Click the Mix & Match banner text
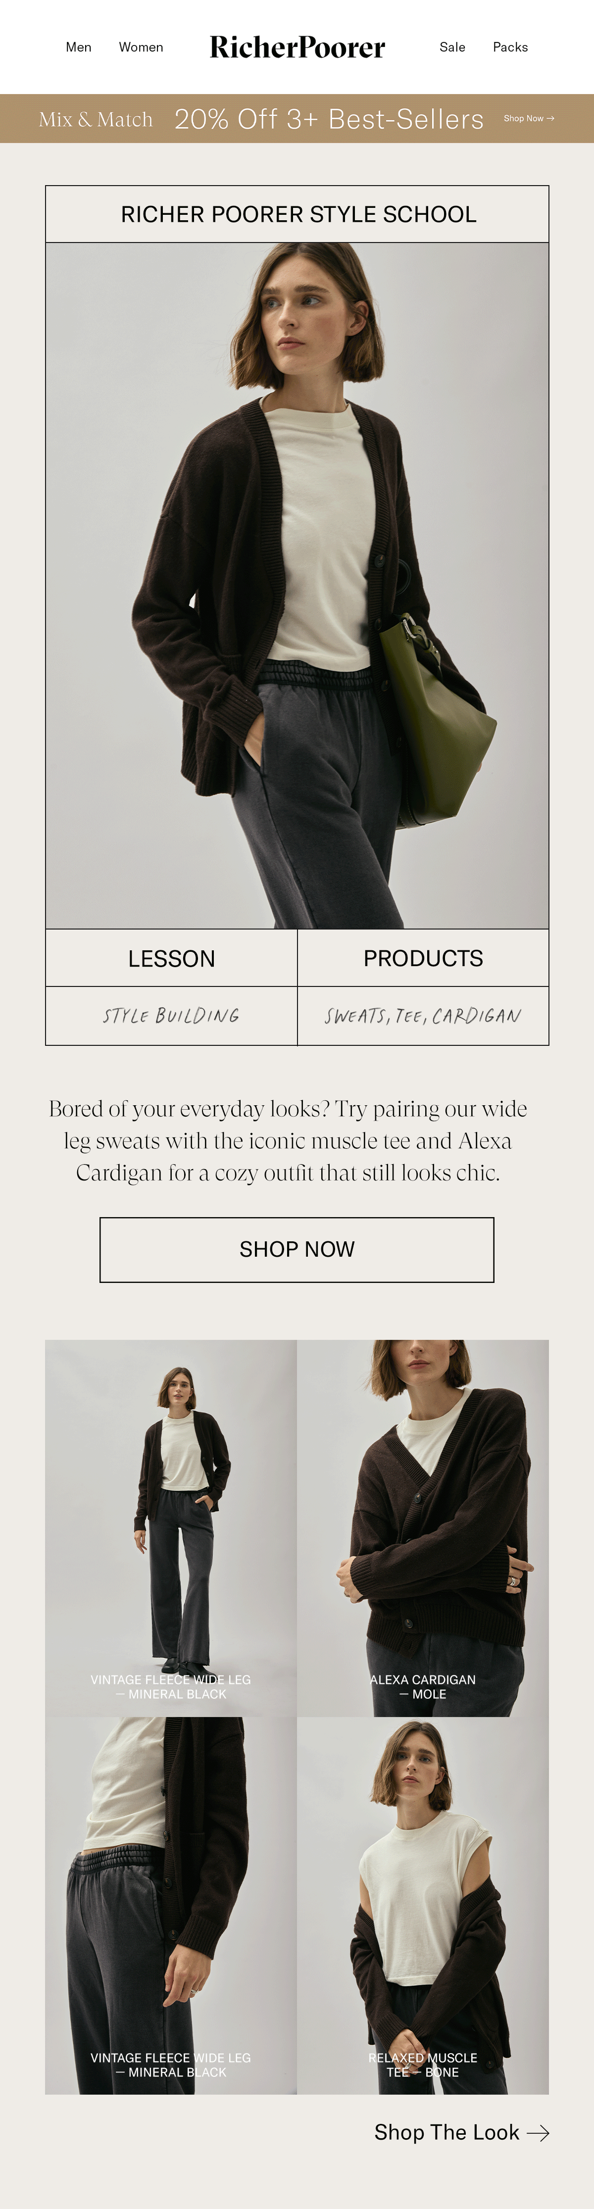 coord(96,119)
